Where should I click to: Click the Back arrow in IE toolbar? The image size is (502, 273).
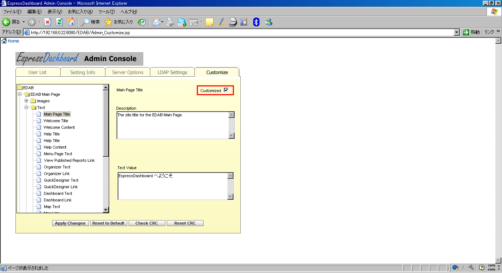(6, 22)
